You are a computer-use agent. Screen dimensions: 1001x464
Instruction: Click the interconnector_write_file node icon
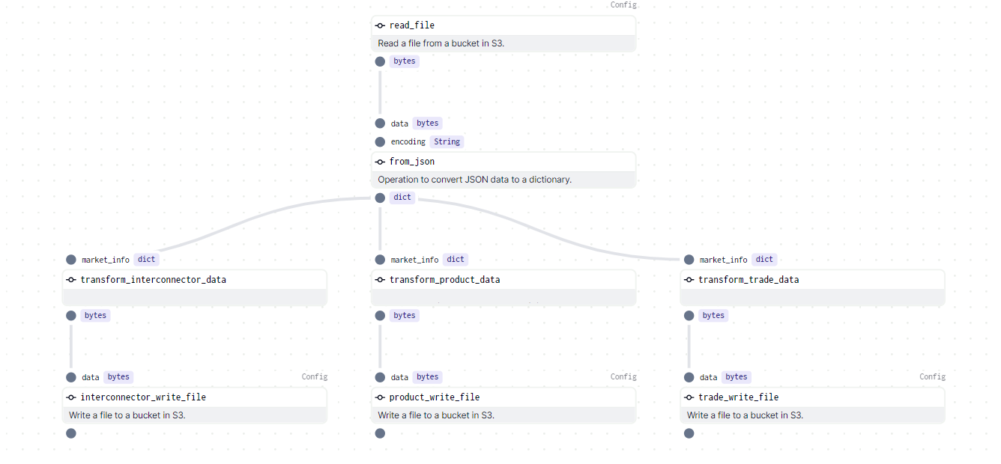pos(71,397)
